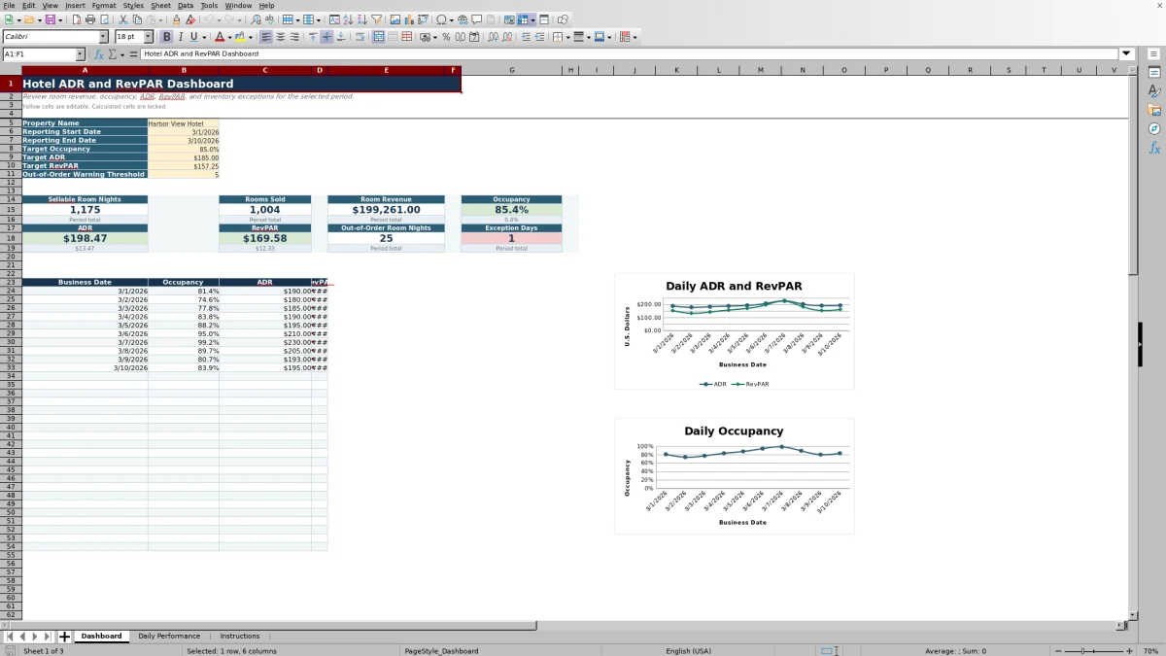Toggle Underline formatting
This screenshot has height=656, width=1166.
pos(194,37)
